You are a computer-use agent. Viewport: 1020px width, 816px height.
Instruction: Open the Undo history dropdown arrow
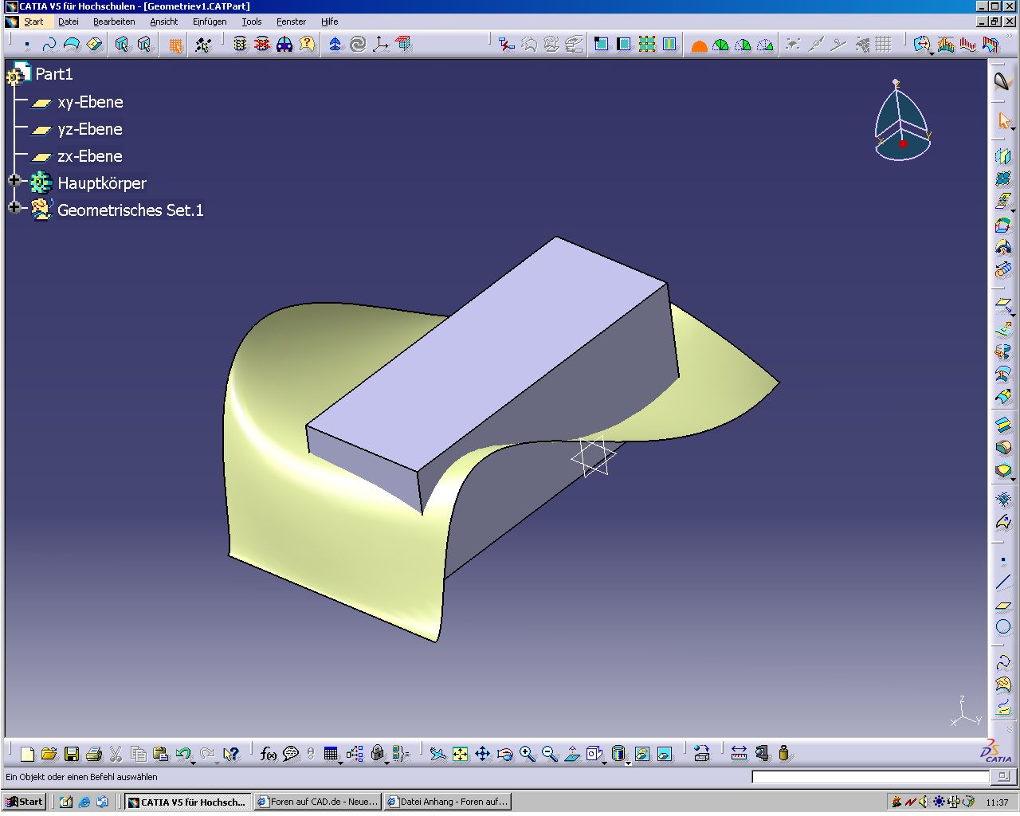point(194,762)
